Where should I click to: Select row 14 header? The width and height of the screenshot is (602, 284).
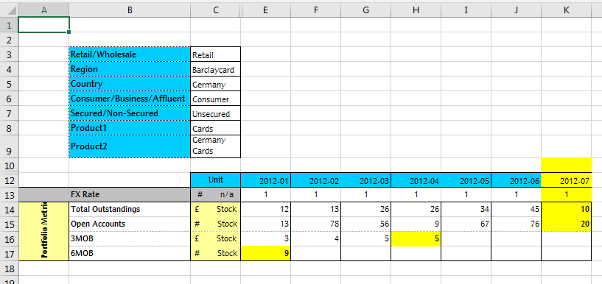pos(10,210)
